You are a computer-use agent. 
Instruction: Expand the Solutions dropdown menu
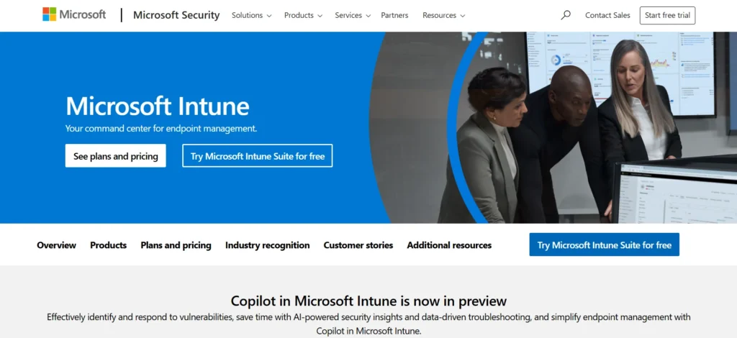[x=251, y=15]
